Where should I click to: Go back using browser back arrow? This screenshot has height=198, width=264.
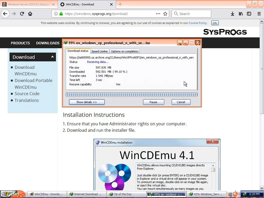pos(5,14)
